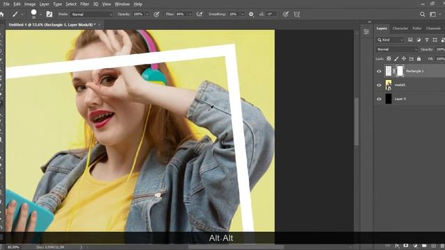The width and height of the screenshot is (445, 250).
Task: Filter layers by type layers icon
Action: point(426,40)
